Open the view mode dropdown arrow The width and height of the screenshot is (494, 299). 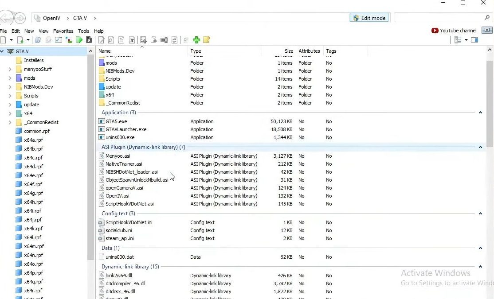466,40
